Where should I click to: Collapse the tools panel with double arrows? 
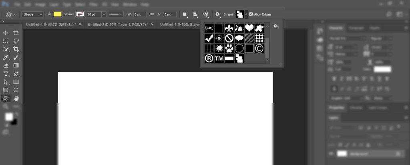click(x=3, y=22)
